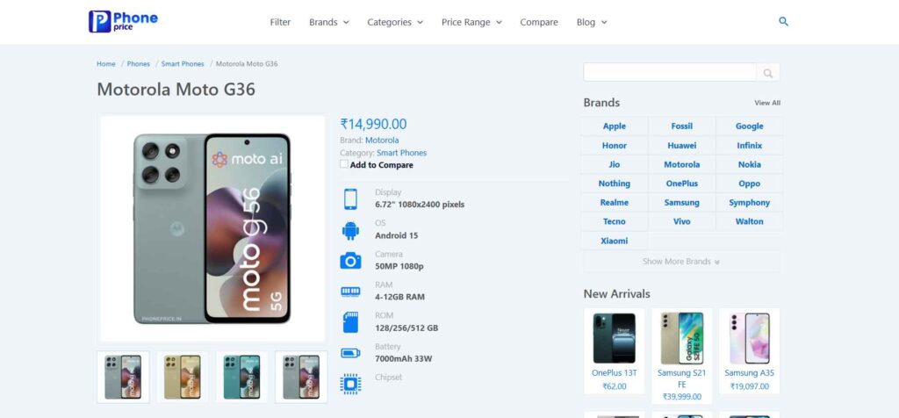Expand the Price Range dropdown
Screen dimensions: 899x418
click(471, 22)
